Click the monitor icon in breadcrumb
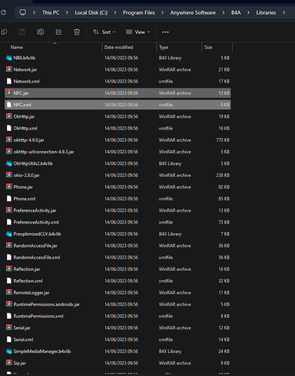Screen dimensions: 295x376 [23, 12]
